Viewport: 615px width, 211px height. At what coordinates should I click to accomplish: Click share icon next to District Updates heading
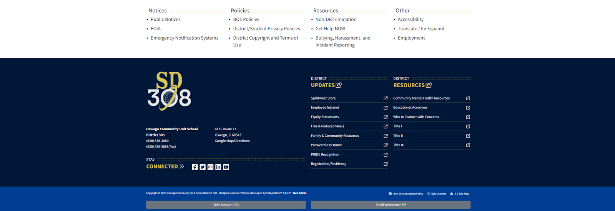[339, 85]
